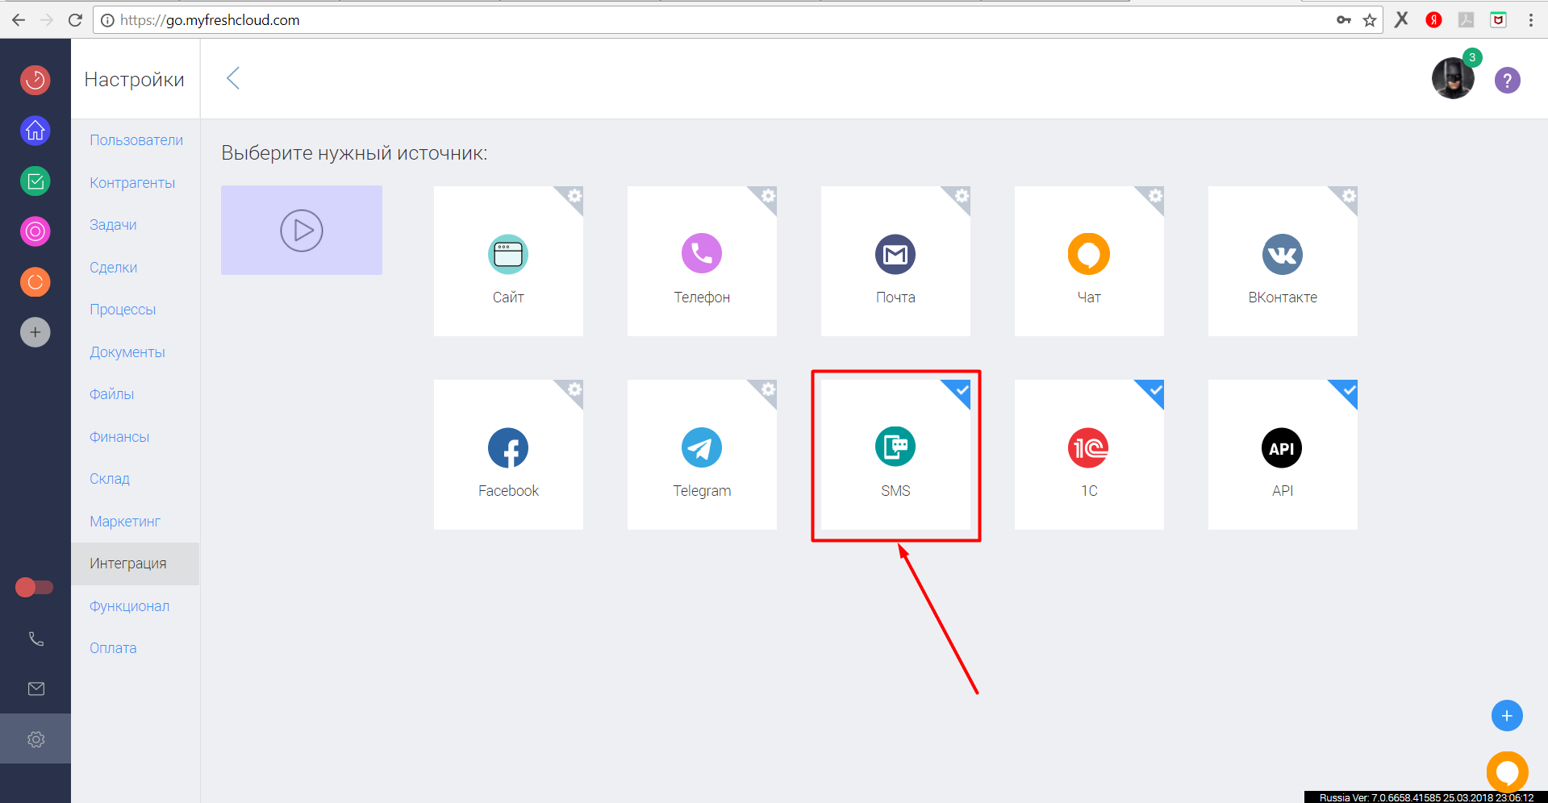Open the phone icon in sidebar
1548x803 pixels.
pos(36,639)
